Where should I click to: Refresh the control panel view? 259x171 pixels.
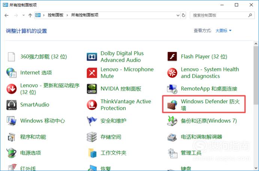[183, 15]
